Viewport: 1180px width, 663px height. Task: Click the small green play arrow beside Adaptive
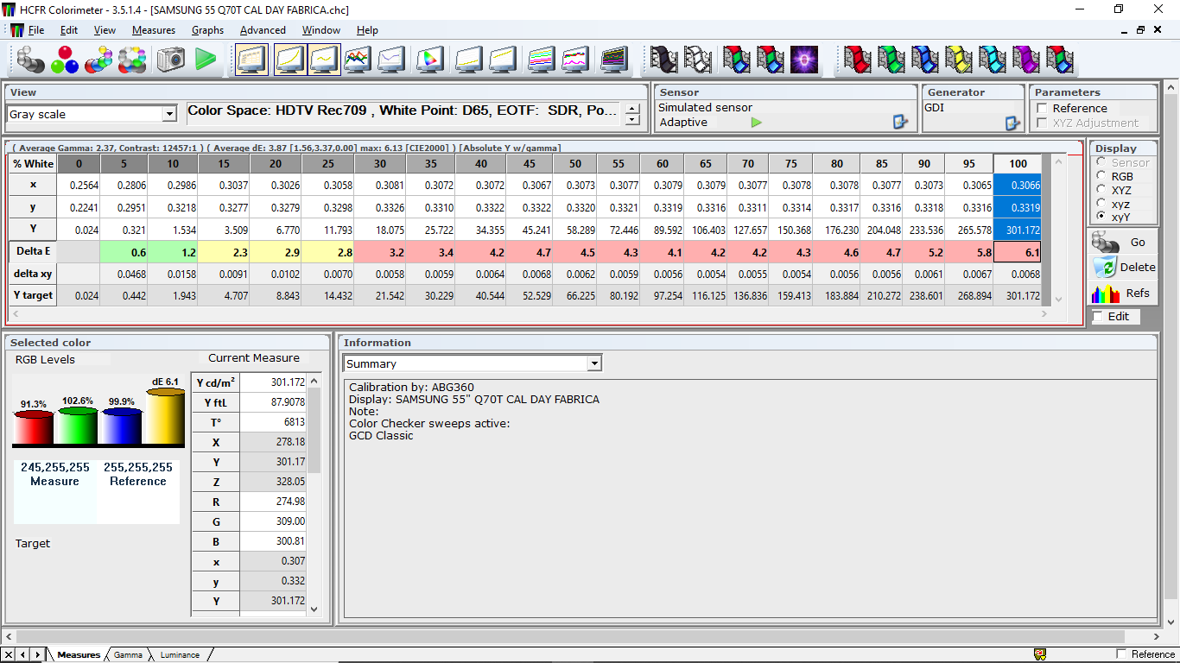pos(757,123)
